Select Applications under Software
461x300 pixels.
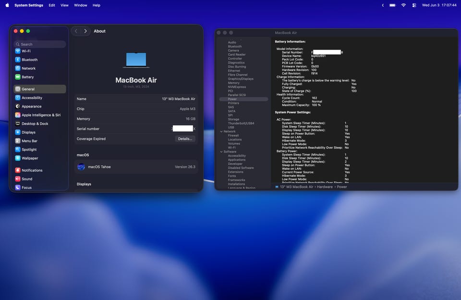click(237, 160)
